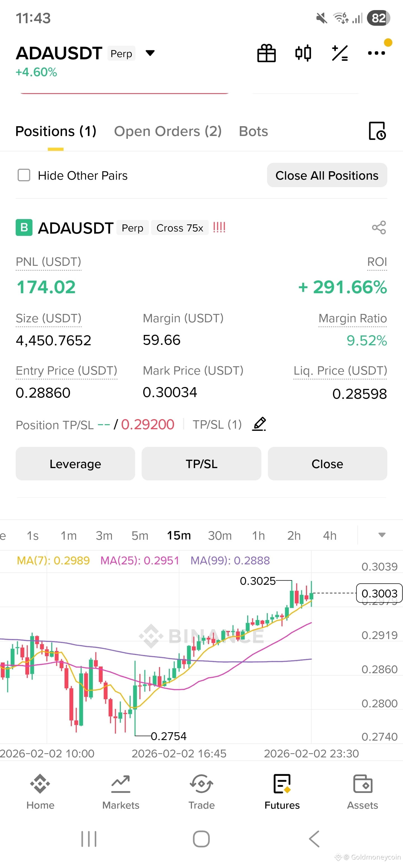
Task: Open the percent calculator icon
Action: (339, 53)
